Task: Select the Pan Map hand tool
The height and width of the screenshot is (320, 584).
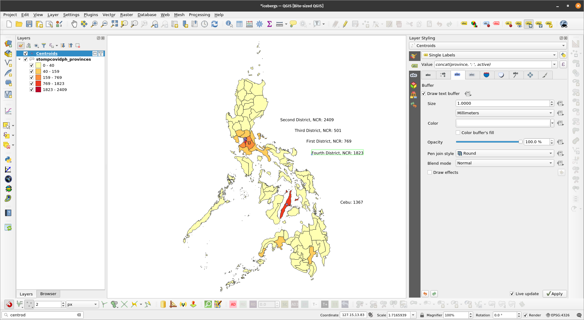Action: pyautogui.click(x=74, y=24)
